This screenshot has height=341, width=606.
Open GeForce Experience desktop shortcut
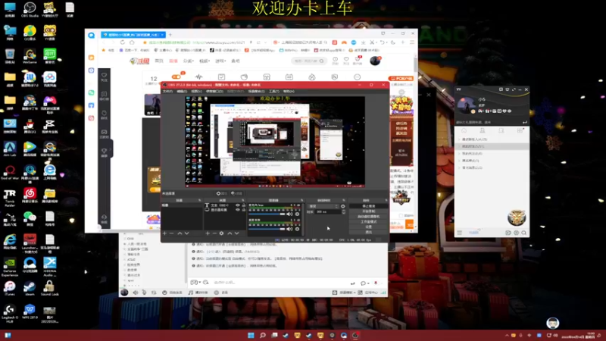[x=10, y=267]
